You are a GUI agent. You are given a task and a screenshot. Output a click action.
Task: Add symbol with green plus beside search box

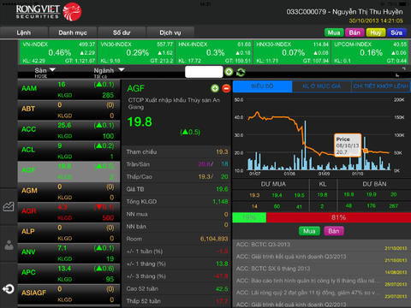pos(229,72)
